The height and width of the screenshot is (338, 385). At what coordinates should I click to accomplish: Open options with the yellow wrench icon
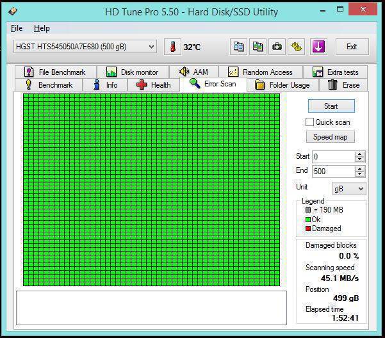click(297, 47)
